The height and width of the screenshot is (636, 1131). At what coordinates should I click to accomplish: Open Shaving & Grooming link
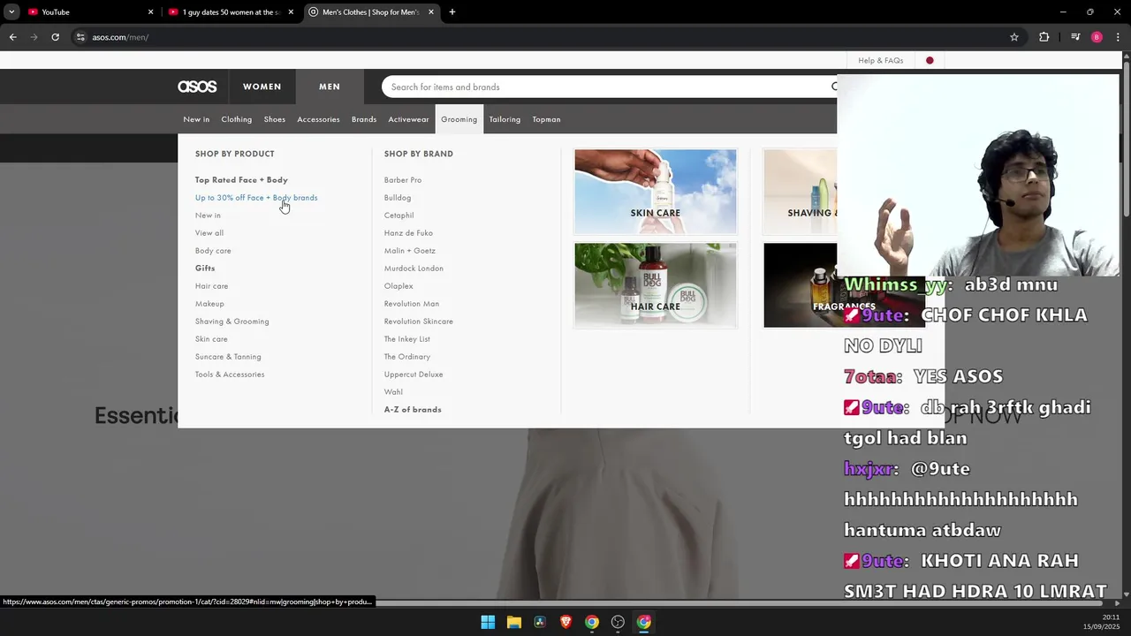coord(232,322)
